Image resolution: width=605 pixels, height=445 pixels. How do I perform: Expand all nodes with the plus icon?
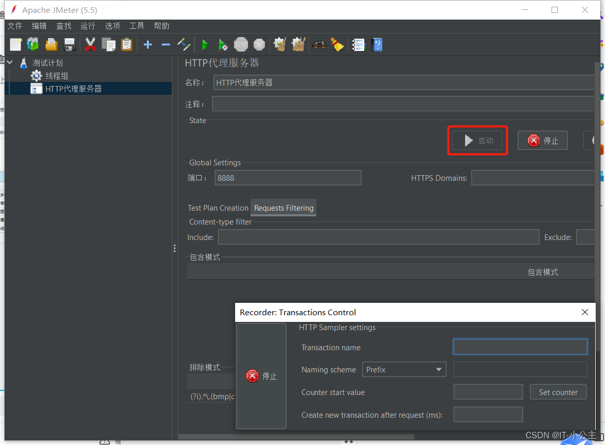(148, 45)
